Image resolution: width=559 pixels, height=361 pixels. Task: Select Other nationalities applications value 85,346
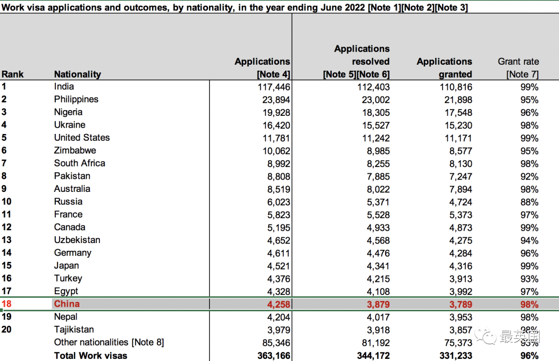(276, 343)
